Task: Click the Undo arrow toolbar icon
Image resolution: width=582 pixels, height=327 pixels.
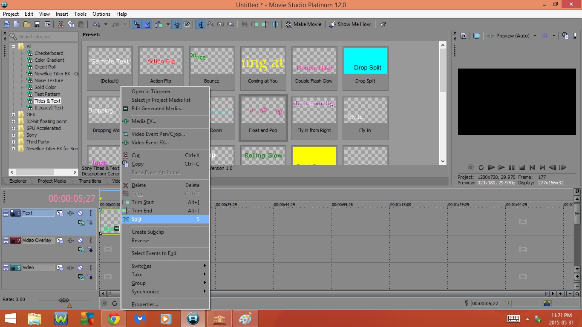Action: 97,24
